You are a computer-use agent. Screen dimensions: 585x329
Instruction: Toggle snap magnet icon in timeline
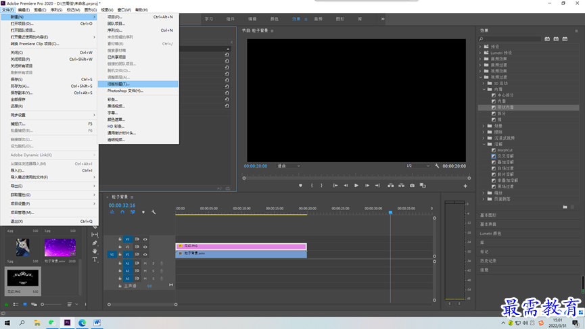tap(122, 212)
